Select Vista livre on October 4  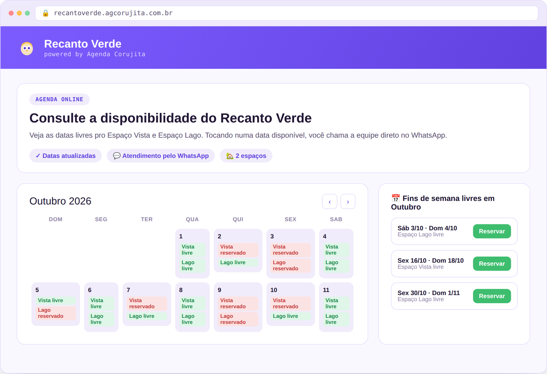(336, 250)
